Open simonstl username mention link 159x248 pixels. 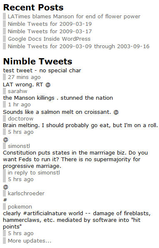(x=19, y=146)
